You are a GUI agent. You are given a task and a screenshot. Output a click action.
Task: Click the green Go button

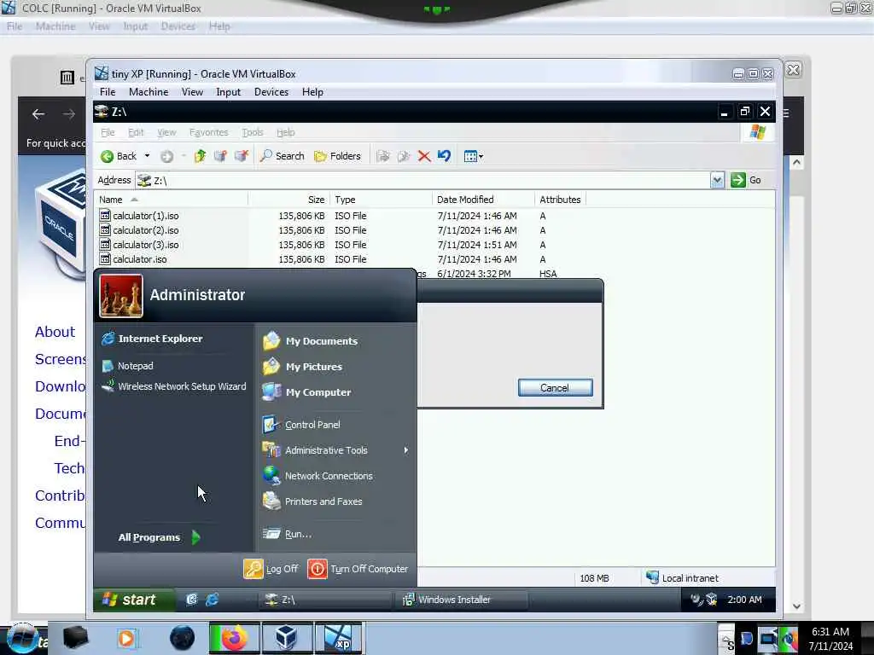tap(746, 180)
